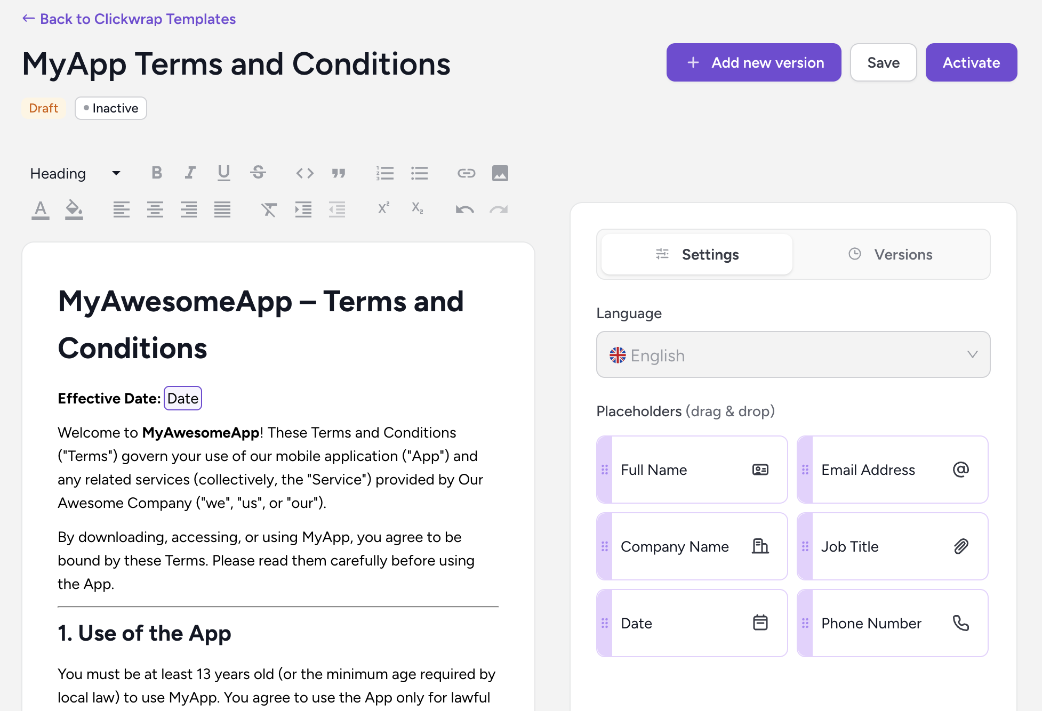Switch to the Versions tab
The image size is (1042, 711).
[x=891, y=254]
